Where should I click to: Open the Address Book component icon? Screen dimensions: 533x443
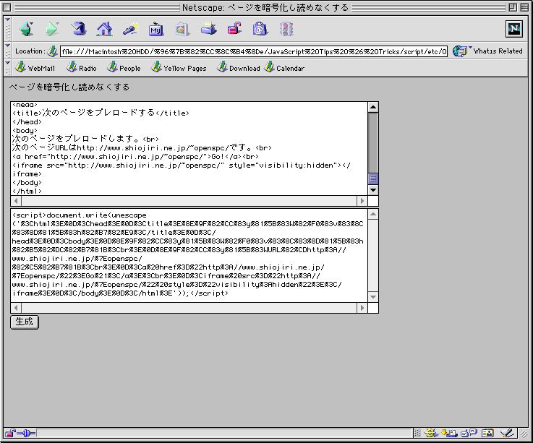tap(487, 433)
